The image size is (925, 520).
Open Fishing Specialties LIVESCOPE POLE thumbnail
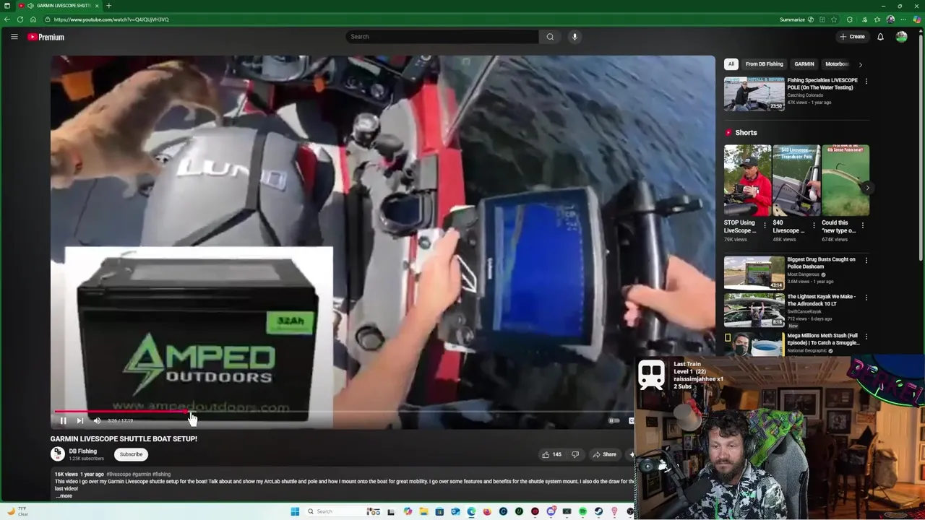pos(754,94)
